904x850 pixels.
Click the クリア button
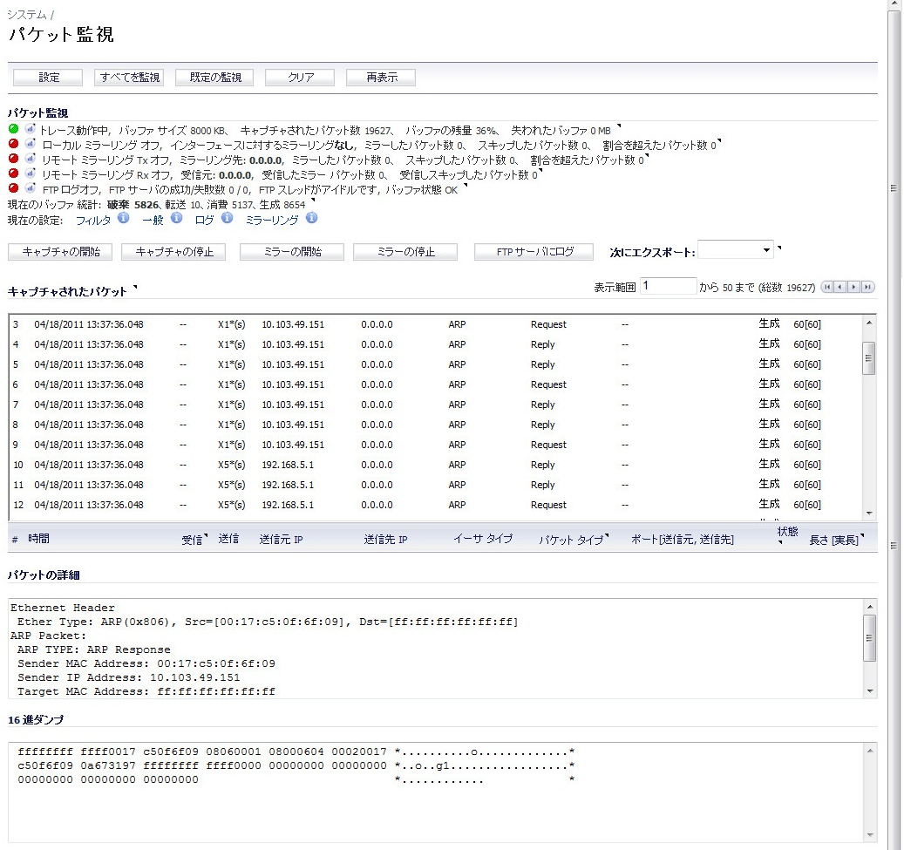(300, 78)
